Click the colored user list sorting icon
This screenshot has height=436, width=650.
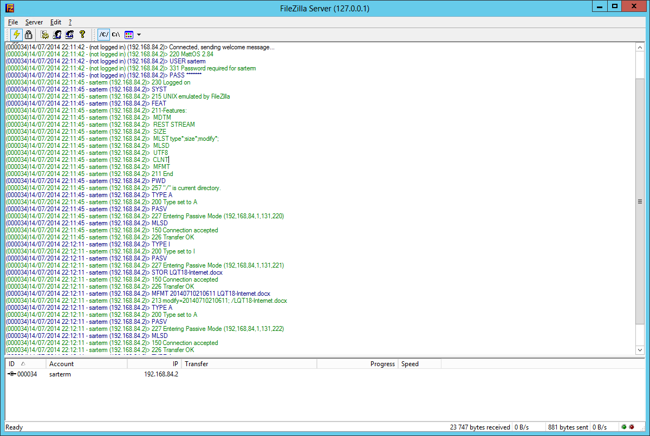129,35
